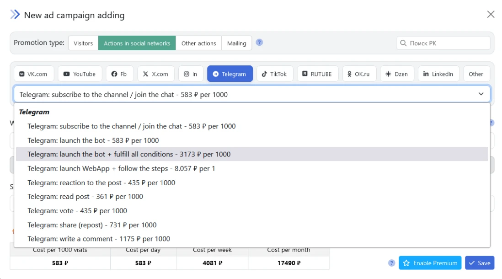Screen dimensions: 502x279
Task: Save the new ad campaign
Action: [480, 263]
